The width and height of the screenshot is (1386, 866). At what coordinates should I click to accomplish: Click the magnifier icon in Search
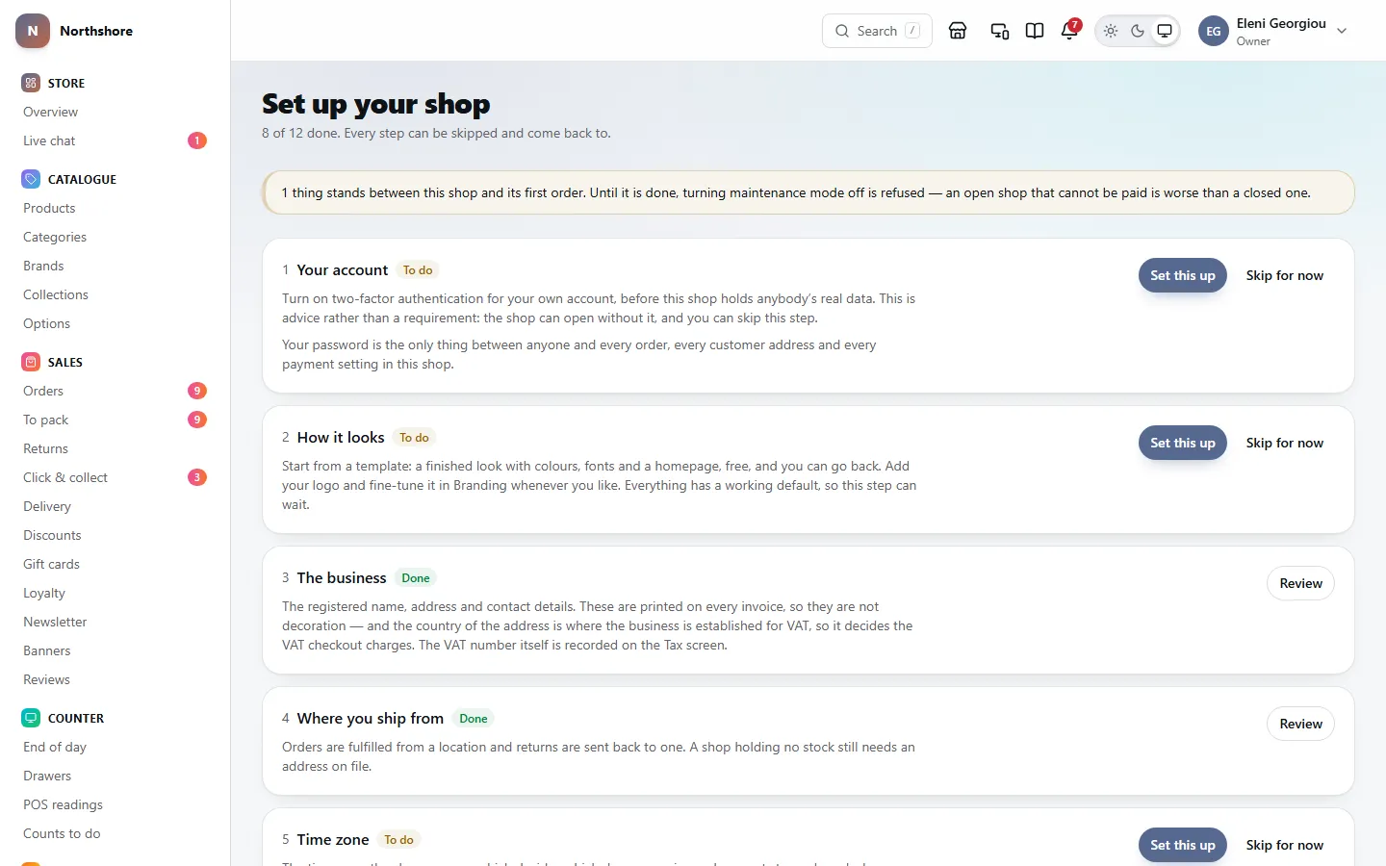point(842,31)
